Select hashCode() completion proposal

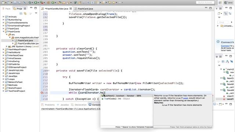point(126,99)
